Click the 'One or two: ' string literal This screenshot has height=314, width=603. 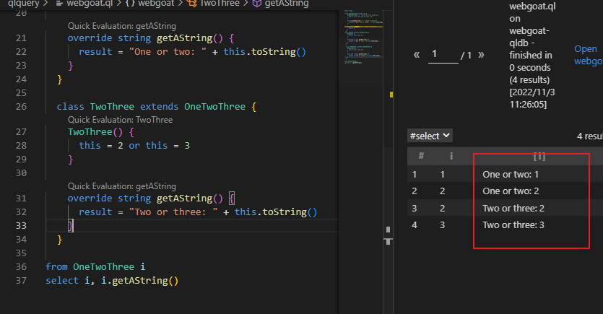point(168,51)
